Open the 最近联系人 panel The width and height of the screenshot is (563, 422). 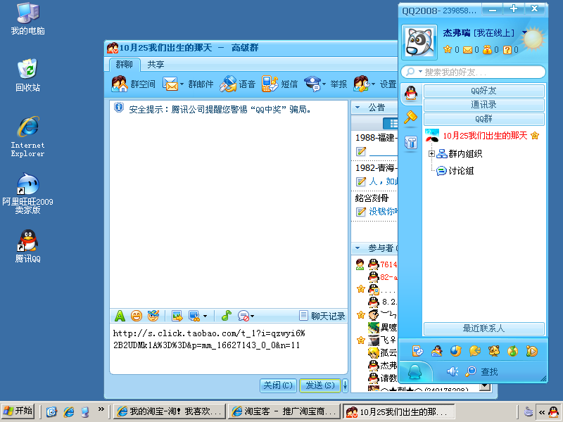click(x=484, y=328)
